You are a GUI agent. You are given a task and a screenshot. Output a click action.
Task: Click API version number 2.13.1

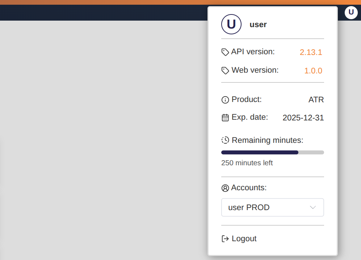(311, 52)
